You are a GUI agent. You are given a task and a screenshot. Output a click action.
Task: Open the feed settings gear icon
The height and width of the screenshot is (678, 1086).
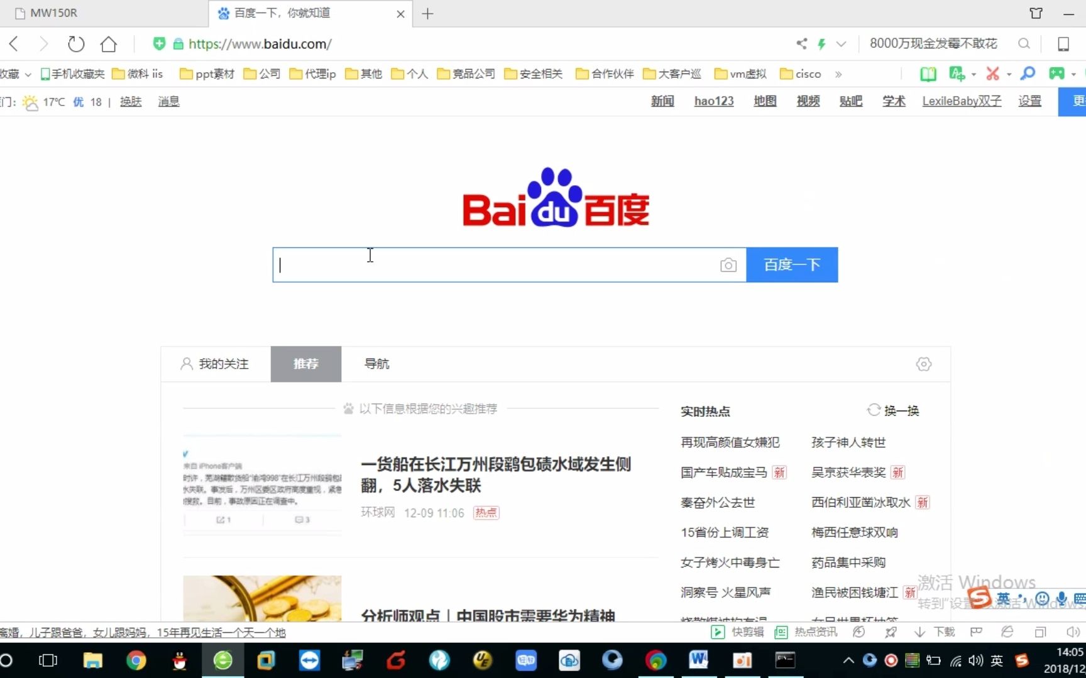[x=924, y=364]
